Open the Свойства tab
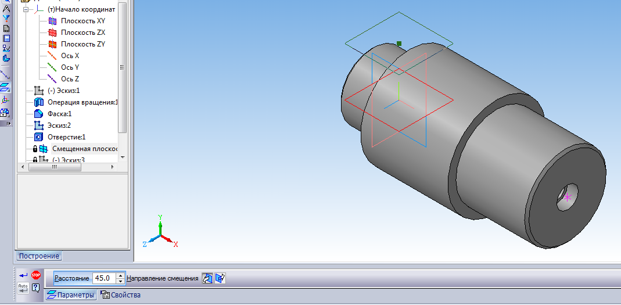Image resolution: width=621 pixels, height=305 pixels. 120,295
